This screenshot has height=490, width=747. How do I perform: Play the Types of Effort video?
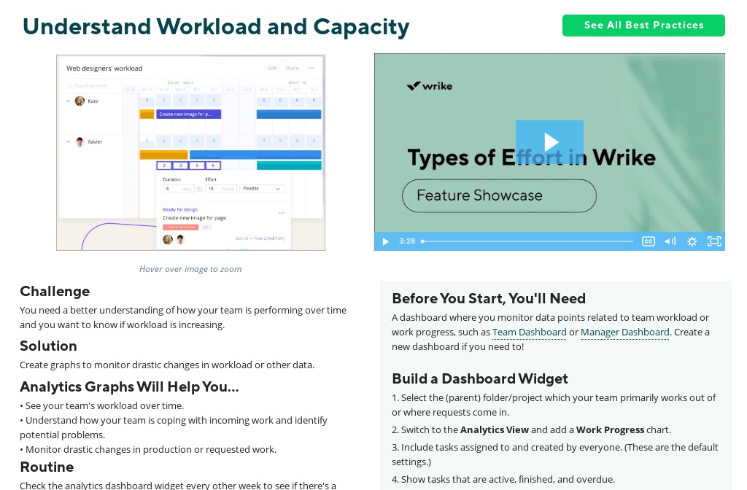click(549, 142)
